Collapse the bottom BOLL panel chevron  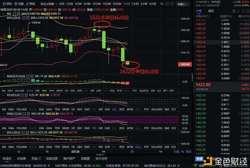pyautogui.click(x=4, y=132)
